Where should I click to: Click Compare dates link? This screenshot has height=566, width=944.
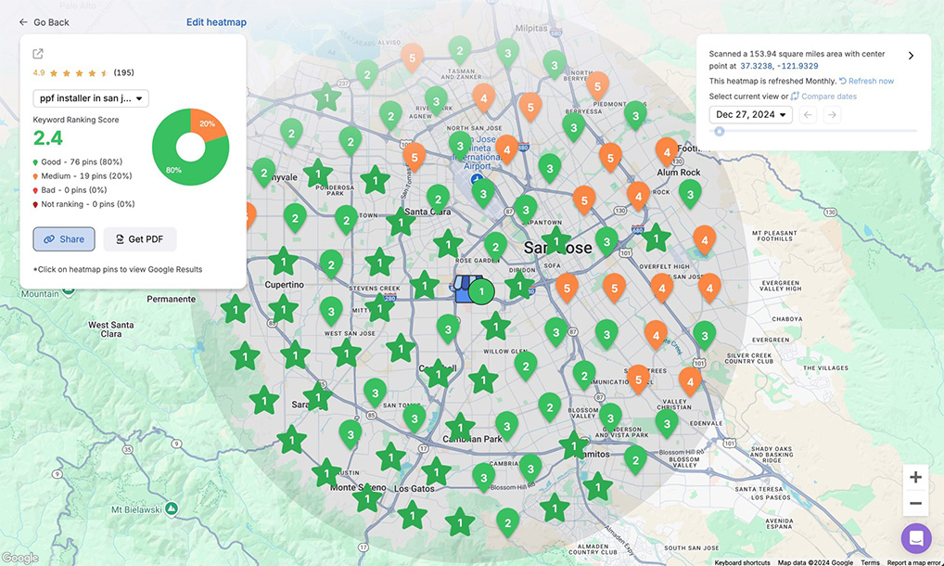point(823,96)
